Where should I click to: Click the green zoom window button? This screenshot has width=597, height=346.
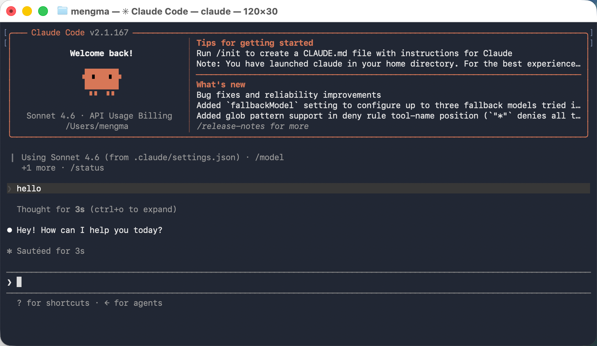pos(43,11)
